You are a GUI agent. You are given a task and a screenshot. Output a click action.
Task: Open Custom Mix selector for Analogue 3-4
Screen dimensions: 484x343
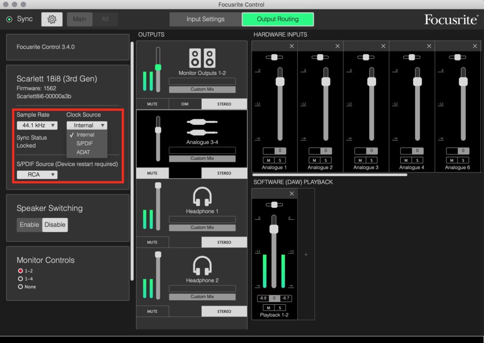tap(202, 158)
